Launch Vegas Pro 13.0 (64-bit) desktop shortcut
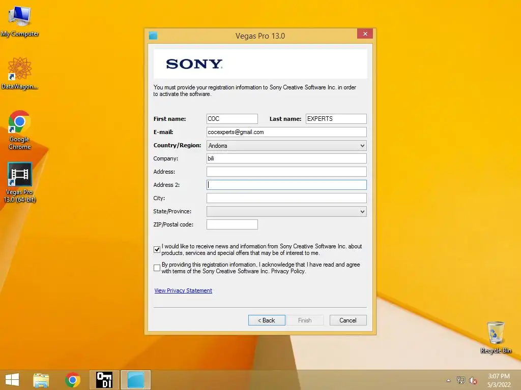 (20, 182)
